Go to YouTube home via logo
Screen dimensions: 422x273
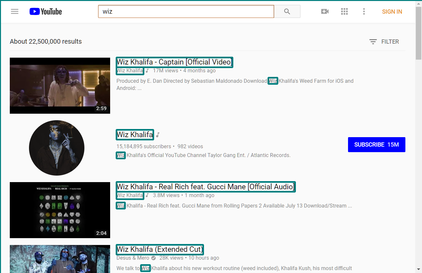click(46, 11)
